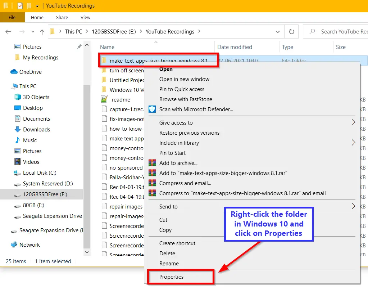Refresh the YouTube Recordings folder
368x287 pixels.
(x=291, y=31)
